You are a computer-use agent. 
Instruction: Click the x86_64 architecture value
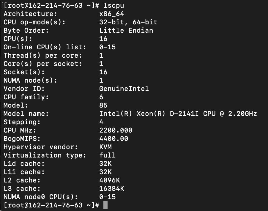pyautogui.click(x=112, y=14)
